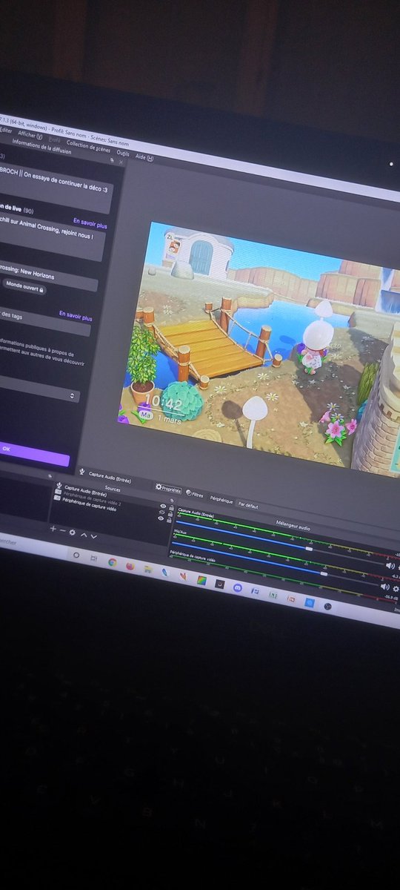The image size is (400, 890).
Task: Lock the Capture Audio (Entrée) source
Action: pyautogui.click(x=170, y=507)
